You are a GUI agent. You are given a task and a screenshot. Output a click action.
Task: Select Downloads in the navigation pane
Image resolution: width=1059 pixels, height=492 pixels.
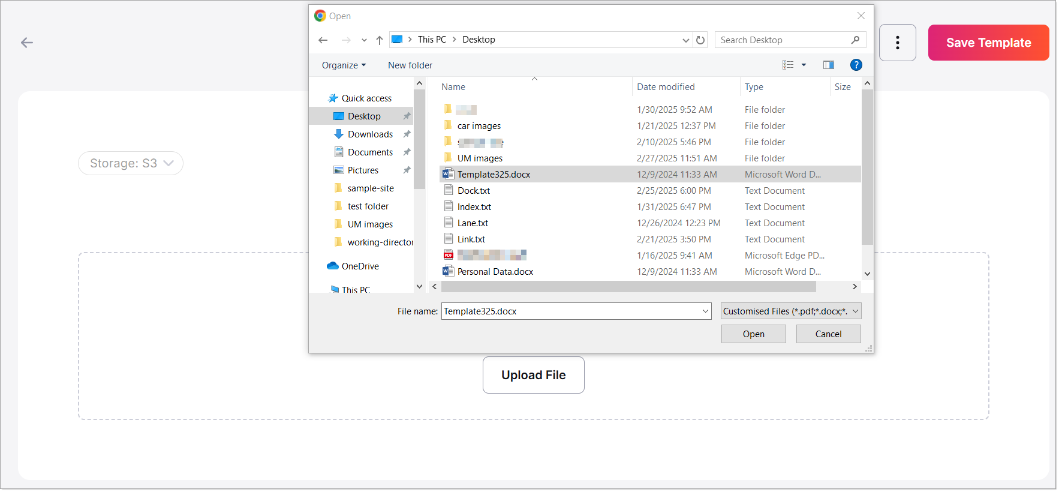(370, 134)
